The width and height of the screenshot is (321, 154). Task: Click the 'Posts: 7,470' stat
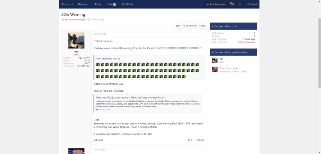click(76, 61)
